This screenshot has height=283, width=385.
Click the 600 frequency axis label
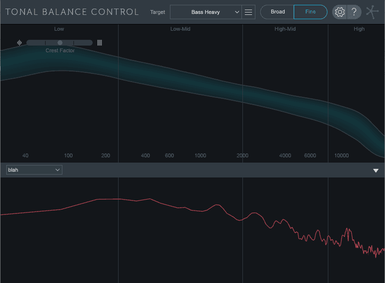click(169, 155)
